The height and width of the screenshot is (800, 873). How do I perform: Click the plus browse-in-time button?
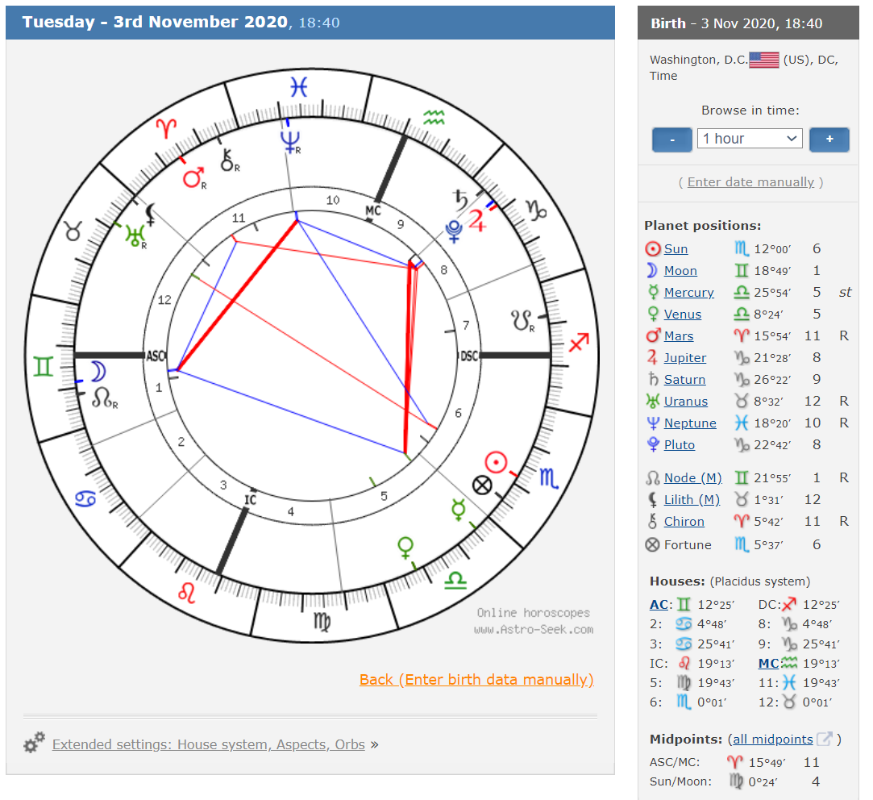click(829, 140)
